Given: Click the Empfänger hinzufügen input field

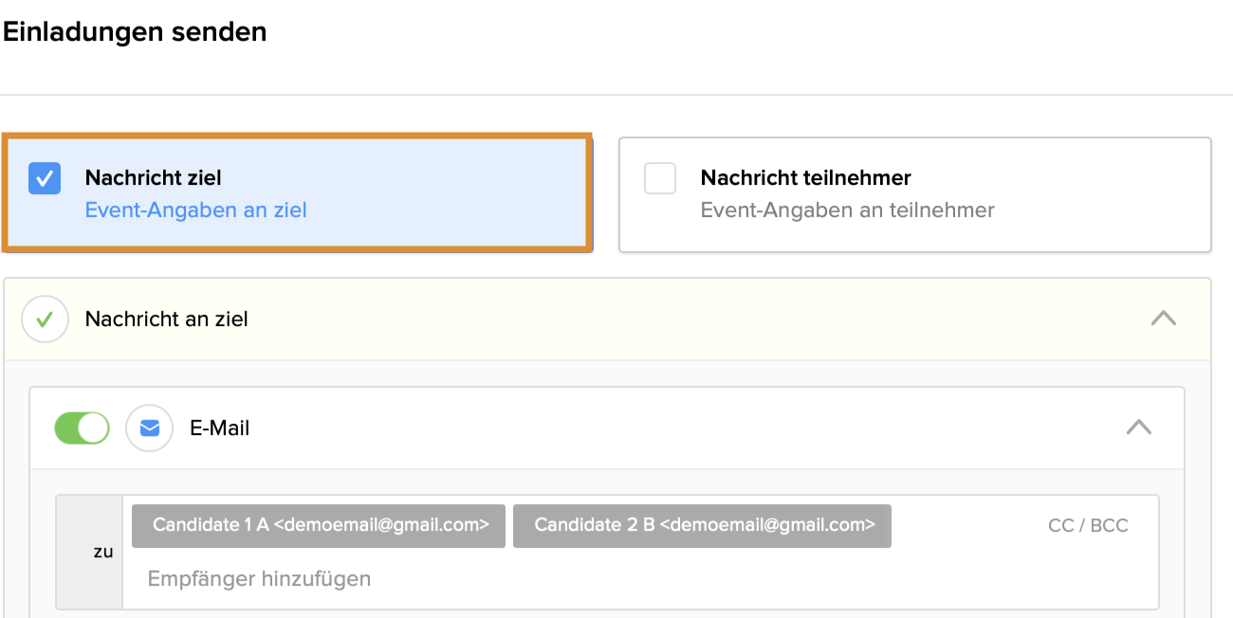Looking at the screenshot, I should click(x=259, y=578).
